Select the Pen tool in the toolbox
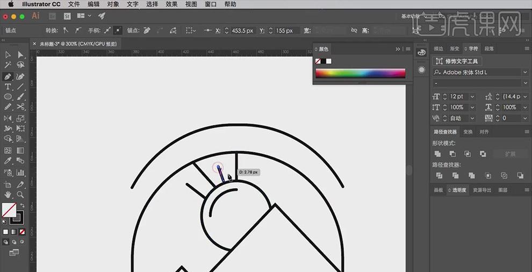 8,77
